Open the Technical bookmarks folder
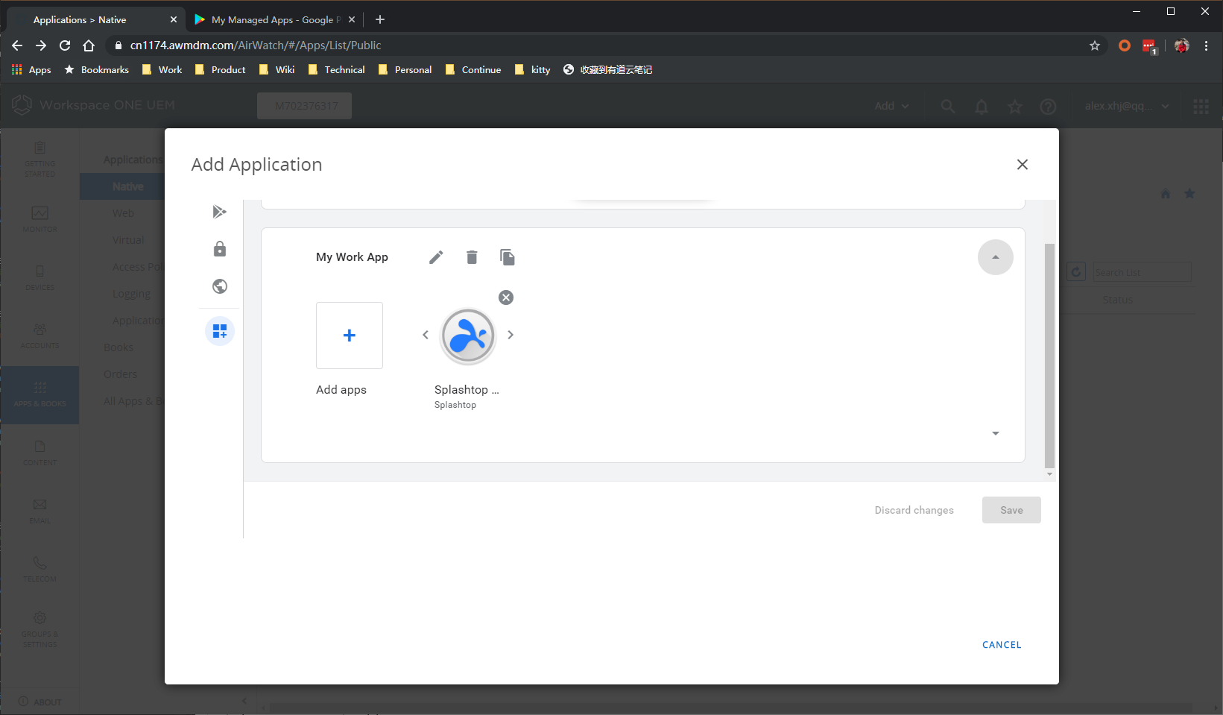This screenshot has height=715, width=1223. click(336, 69)
